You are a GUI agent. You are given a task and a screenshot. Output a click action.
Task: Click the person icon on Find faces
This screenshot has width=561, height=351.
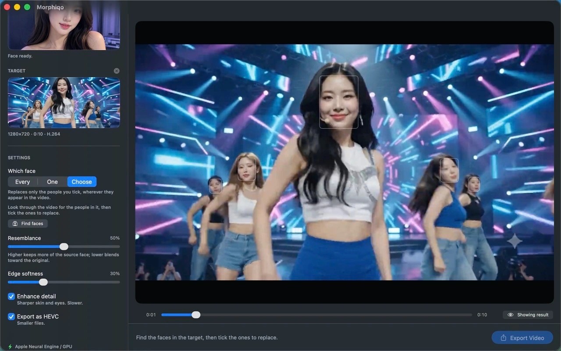pyautogui.click(x=15, y=224)
